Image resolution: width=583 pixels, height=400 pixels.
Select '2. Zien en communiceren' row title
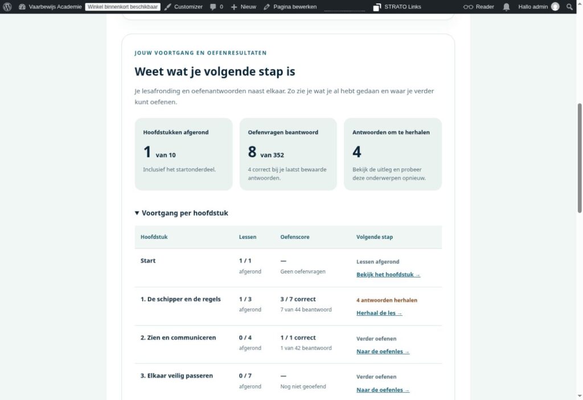click(178, 337)
